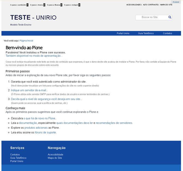Select Contatos in the blue navigation bar
Image resolution: width=183 pixels, height=171 pixels.
coord(167,33)
